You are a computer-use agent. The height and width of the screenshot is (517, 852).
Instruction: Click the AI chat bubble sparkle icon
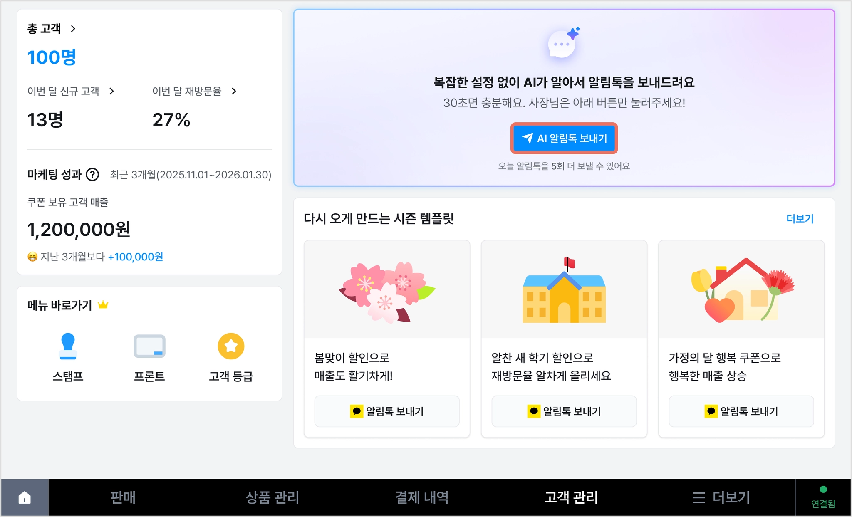[x=564, y=43]
